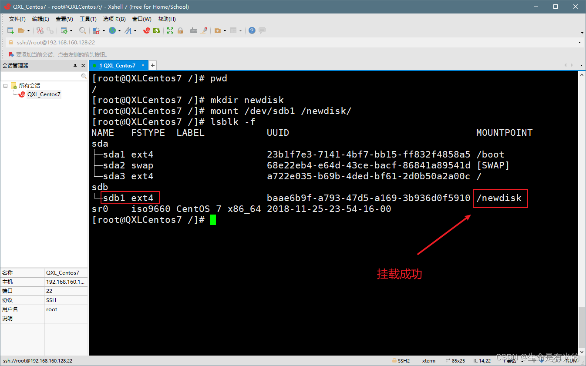
Task: Open dropdown arrow next to Open folder icon
Action: tap(29, 30)
